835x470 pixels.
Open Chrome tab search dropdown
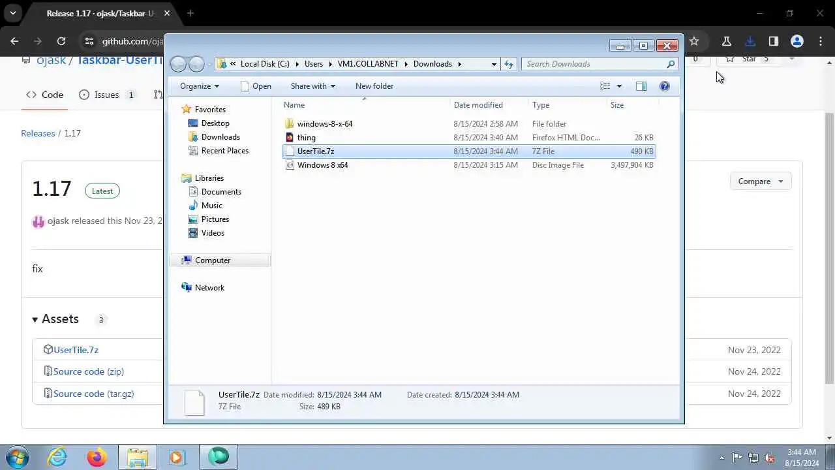tap(12, 13)
